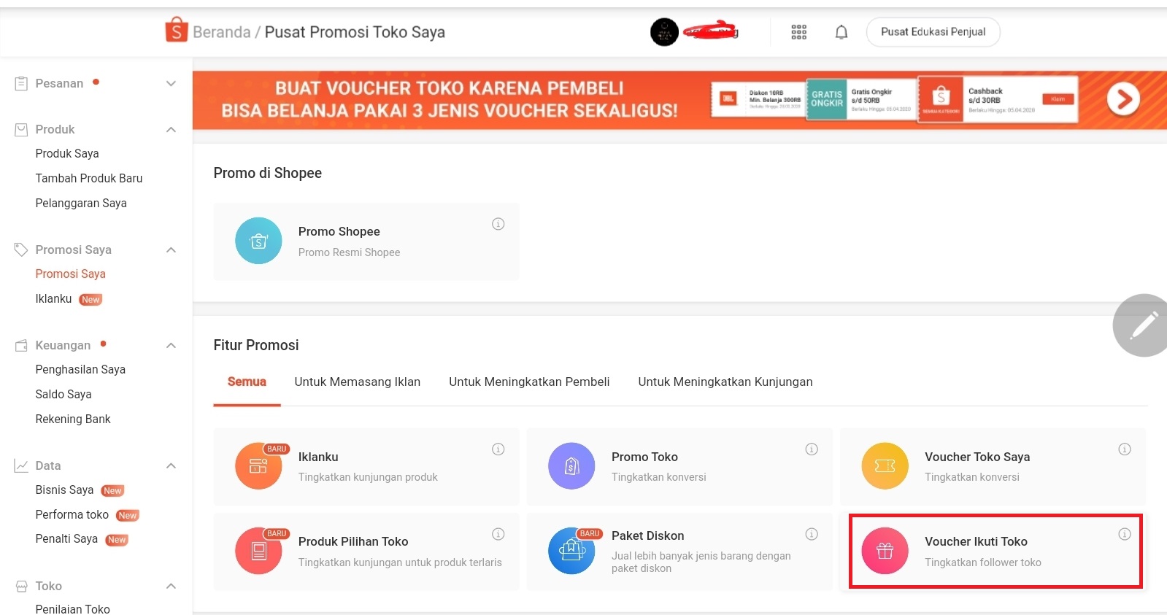1167x615 pixels.
Task: Click Promosi Saya highlighted sidebar item
Action: [70, 274]
